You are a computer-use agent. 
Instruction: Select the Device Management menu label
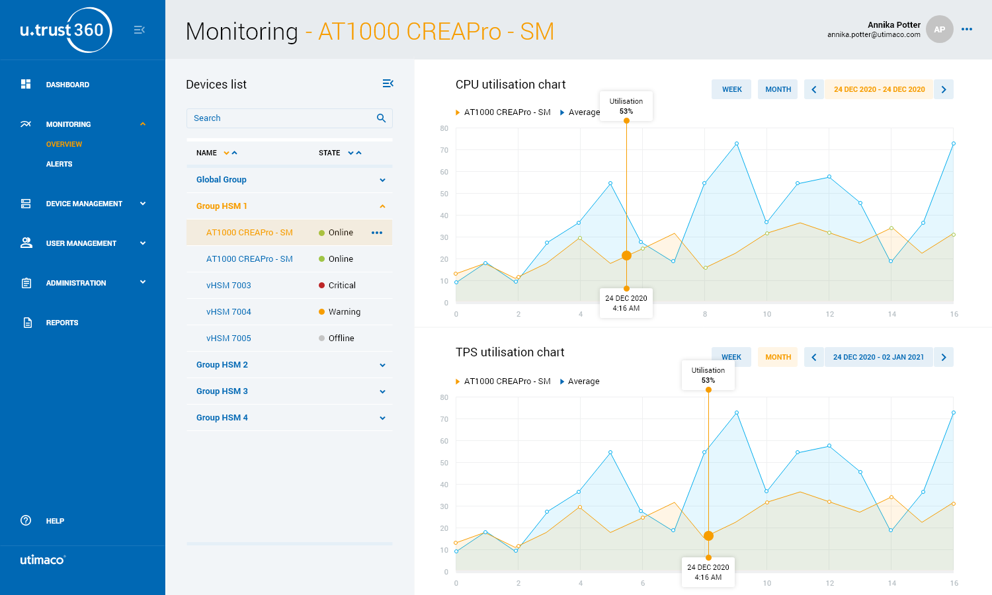pos(84,204)
